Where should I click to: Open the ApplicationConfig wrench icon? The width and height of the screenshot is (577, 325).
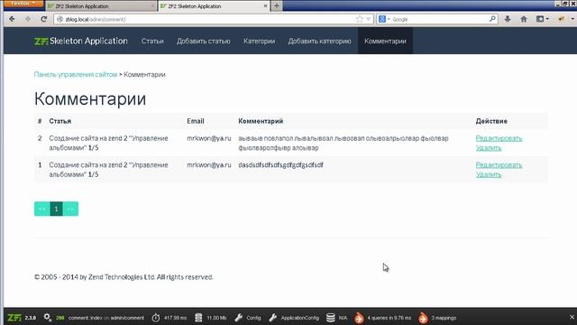pyautogui.click(x=272, y=318)
